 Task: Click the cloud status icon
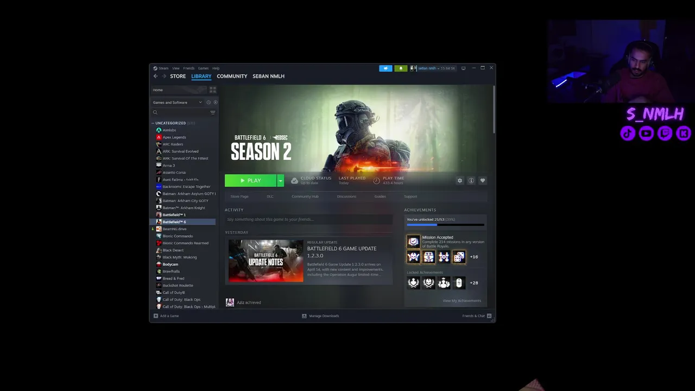tap(294, 180)
